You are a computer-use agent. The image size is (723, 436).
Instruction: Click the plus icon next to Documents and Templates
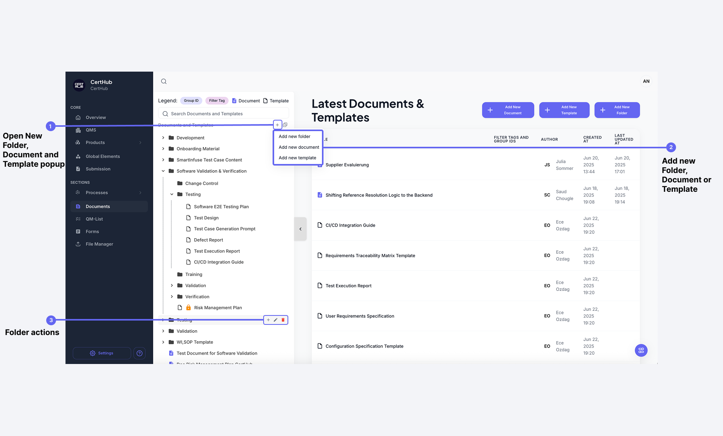pyautogui.click(x=277, y=124)
